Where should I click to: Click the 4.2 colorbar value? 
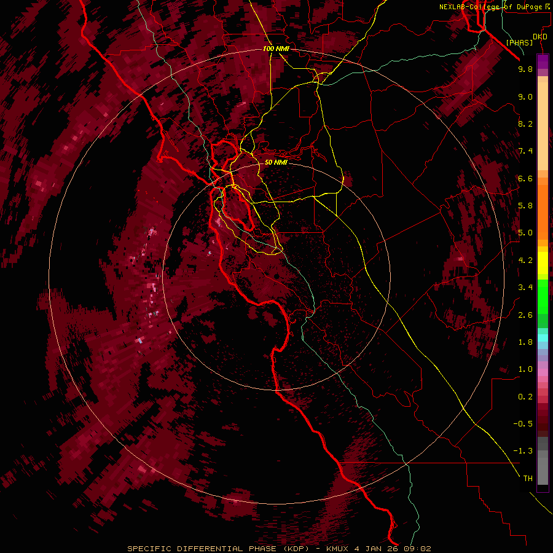coord(525,261)
